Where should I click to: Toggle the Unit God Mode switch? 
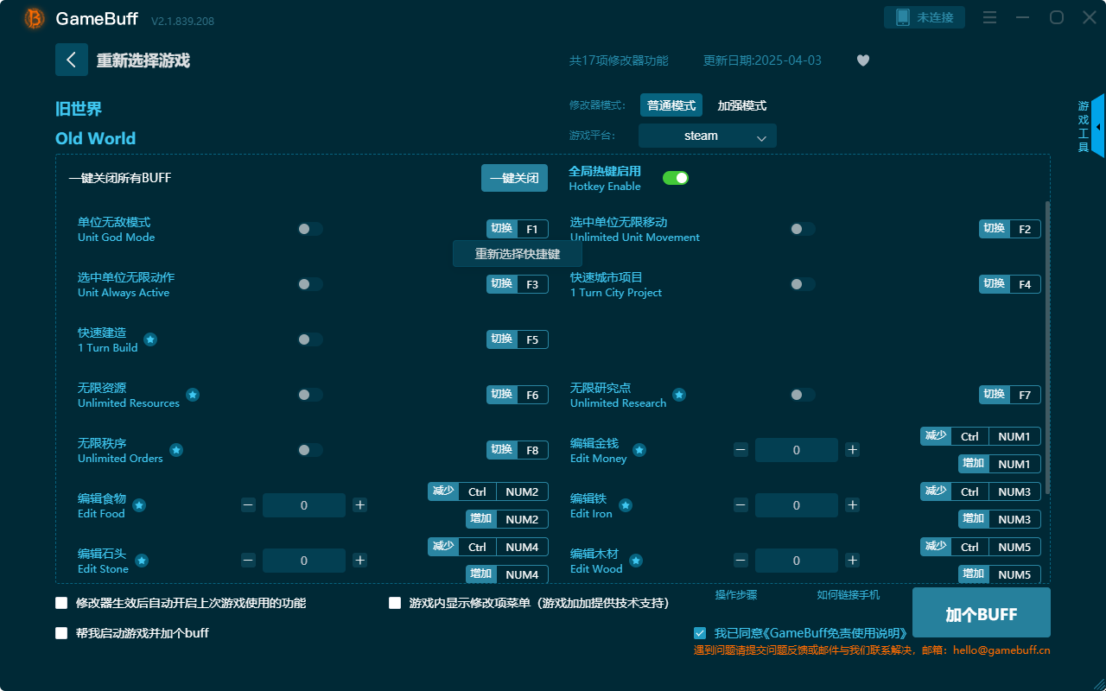tap(309, 228)
